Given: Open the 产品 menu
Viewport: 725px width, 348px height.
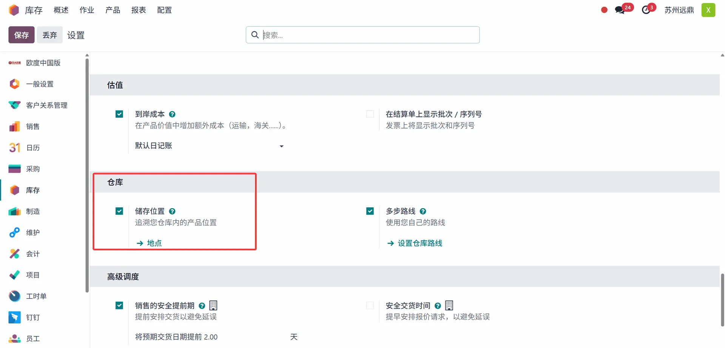Looking at the screenshot, I should 113,10.
